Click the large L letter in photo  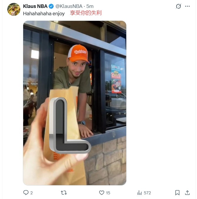point(70,125)
